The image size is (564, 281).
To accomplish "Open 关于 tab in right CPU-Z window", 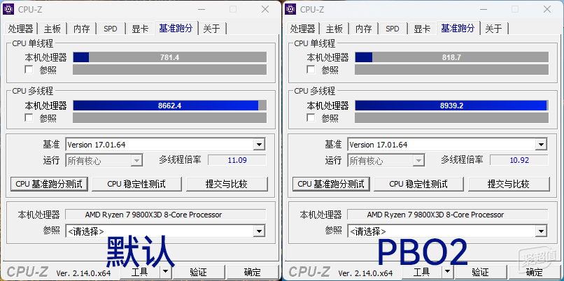I will click(x=494, y=29).
